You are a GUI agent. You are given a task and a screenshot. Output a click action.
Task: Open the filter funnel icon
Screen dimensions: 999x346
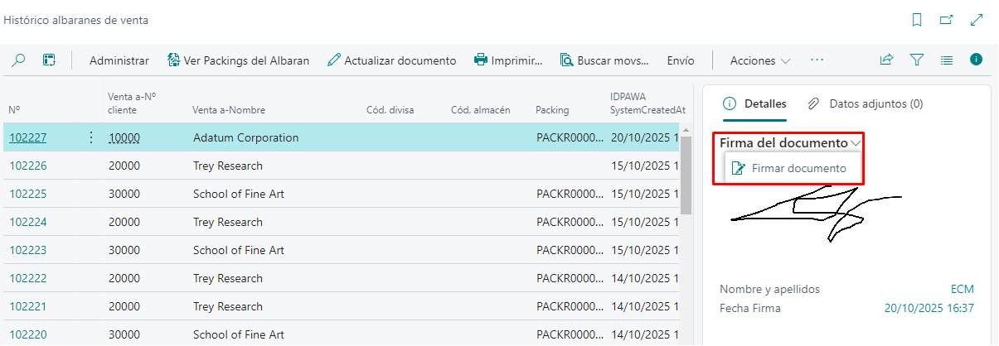(917, 60)
